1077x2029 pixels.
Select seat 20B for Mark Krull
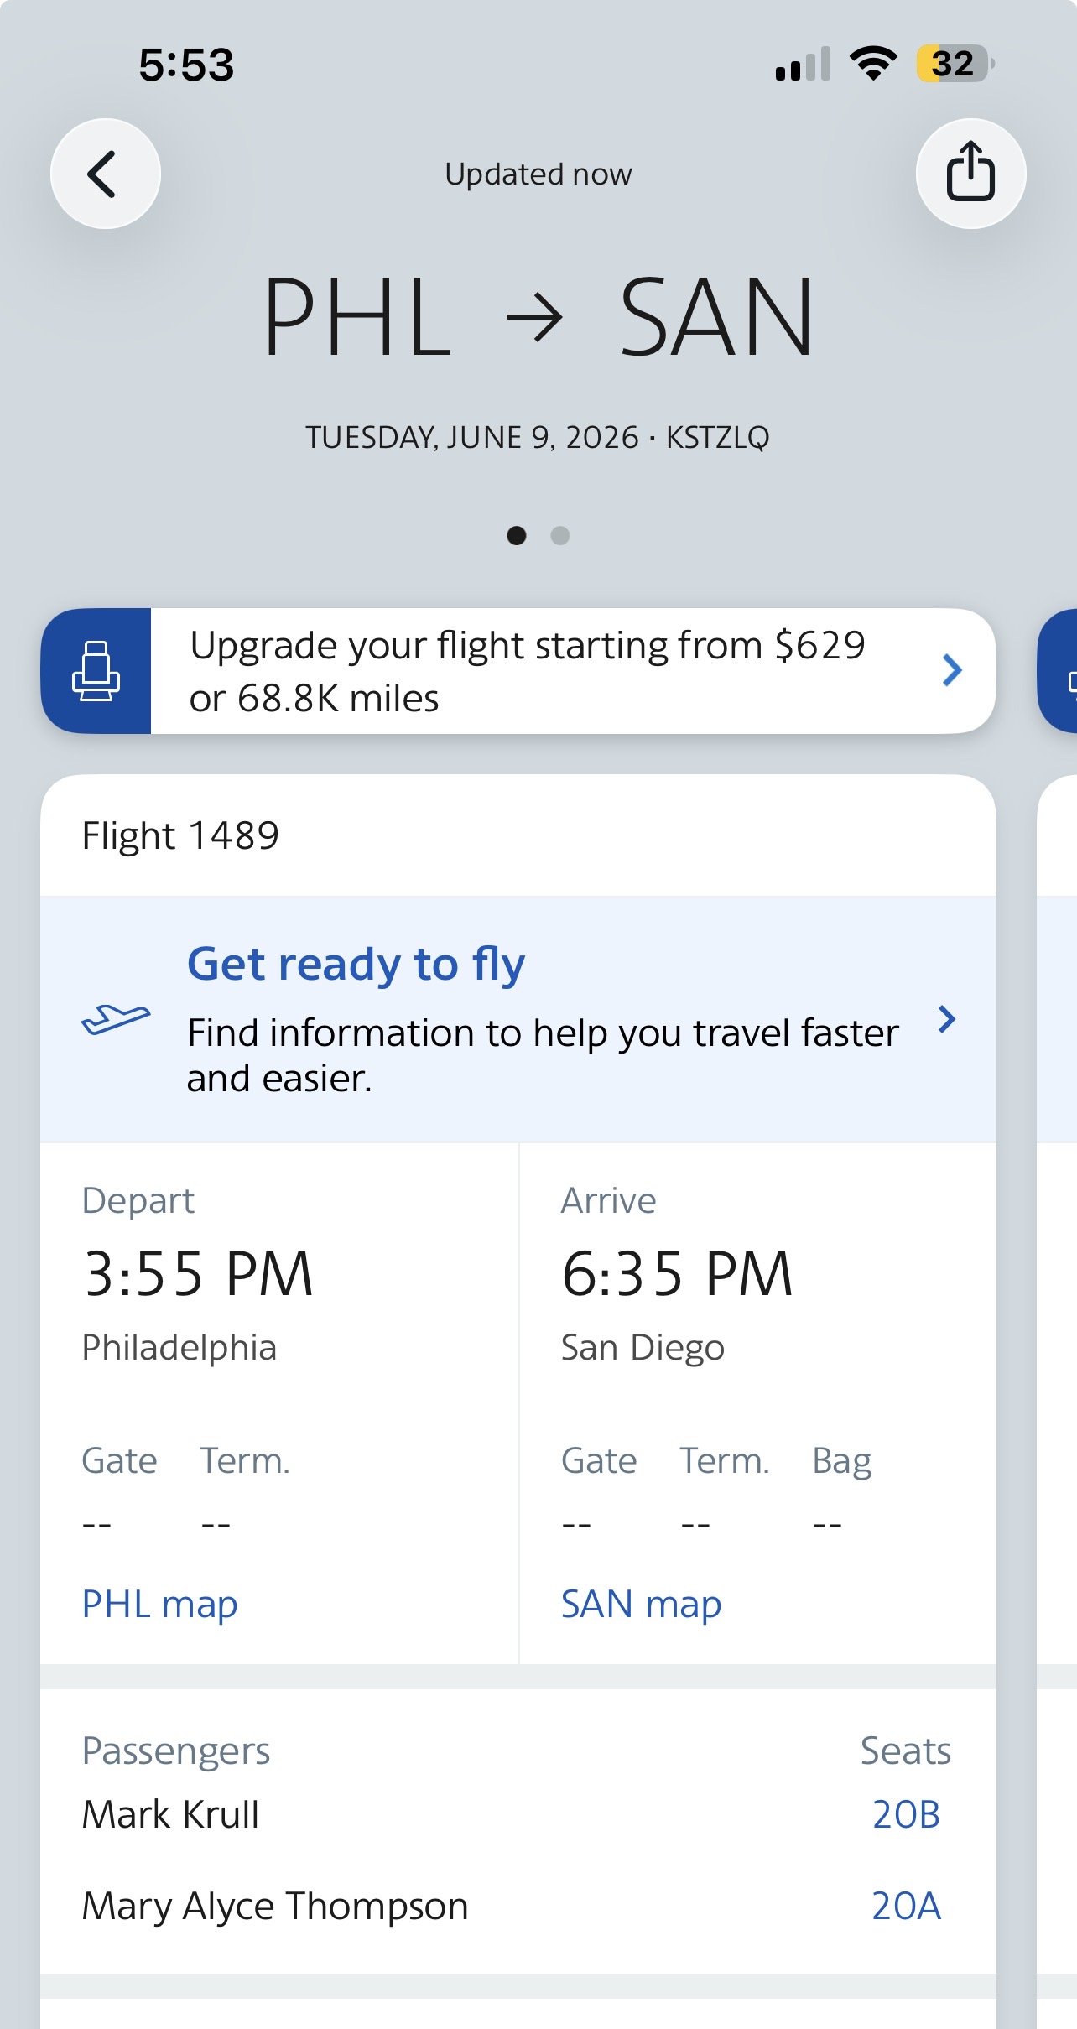pyautogui.click(x=906, y=1814)
